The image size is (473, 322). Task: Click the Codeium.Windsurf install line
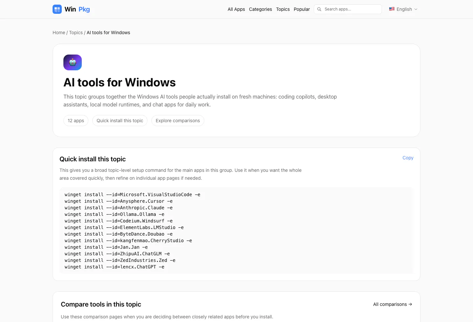coord(119,221)
